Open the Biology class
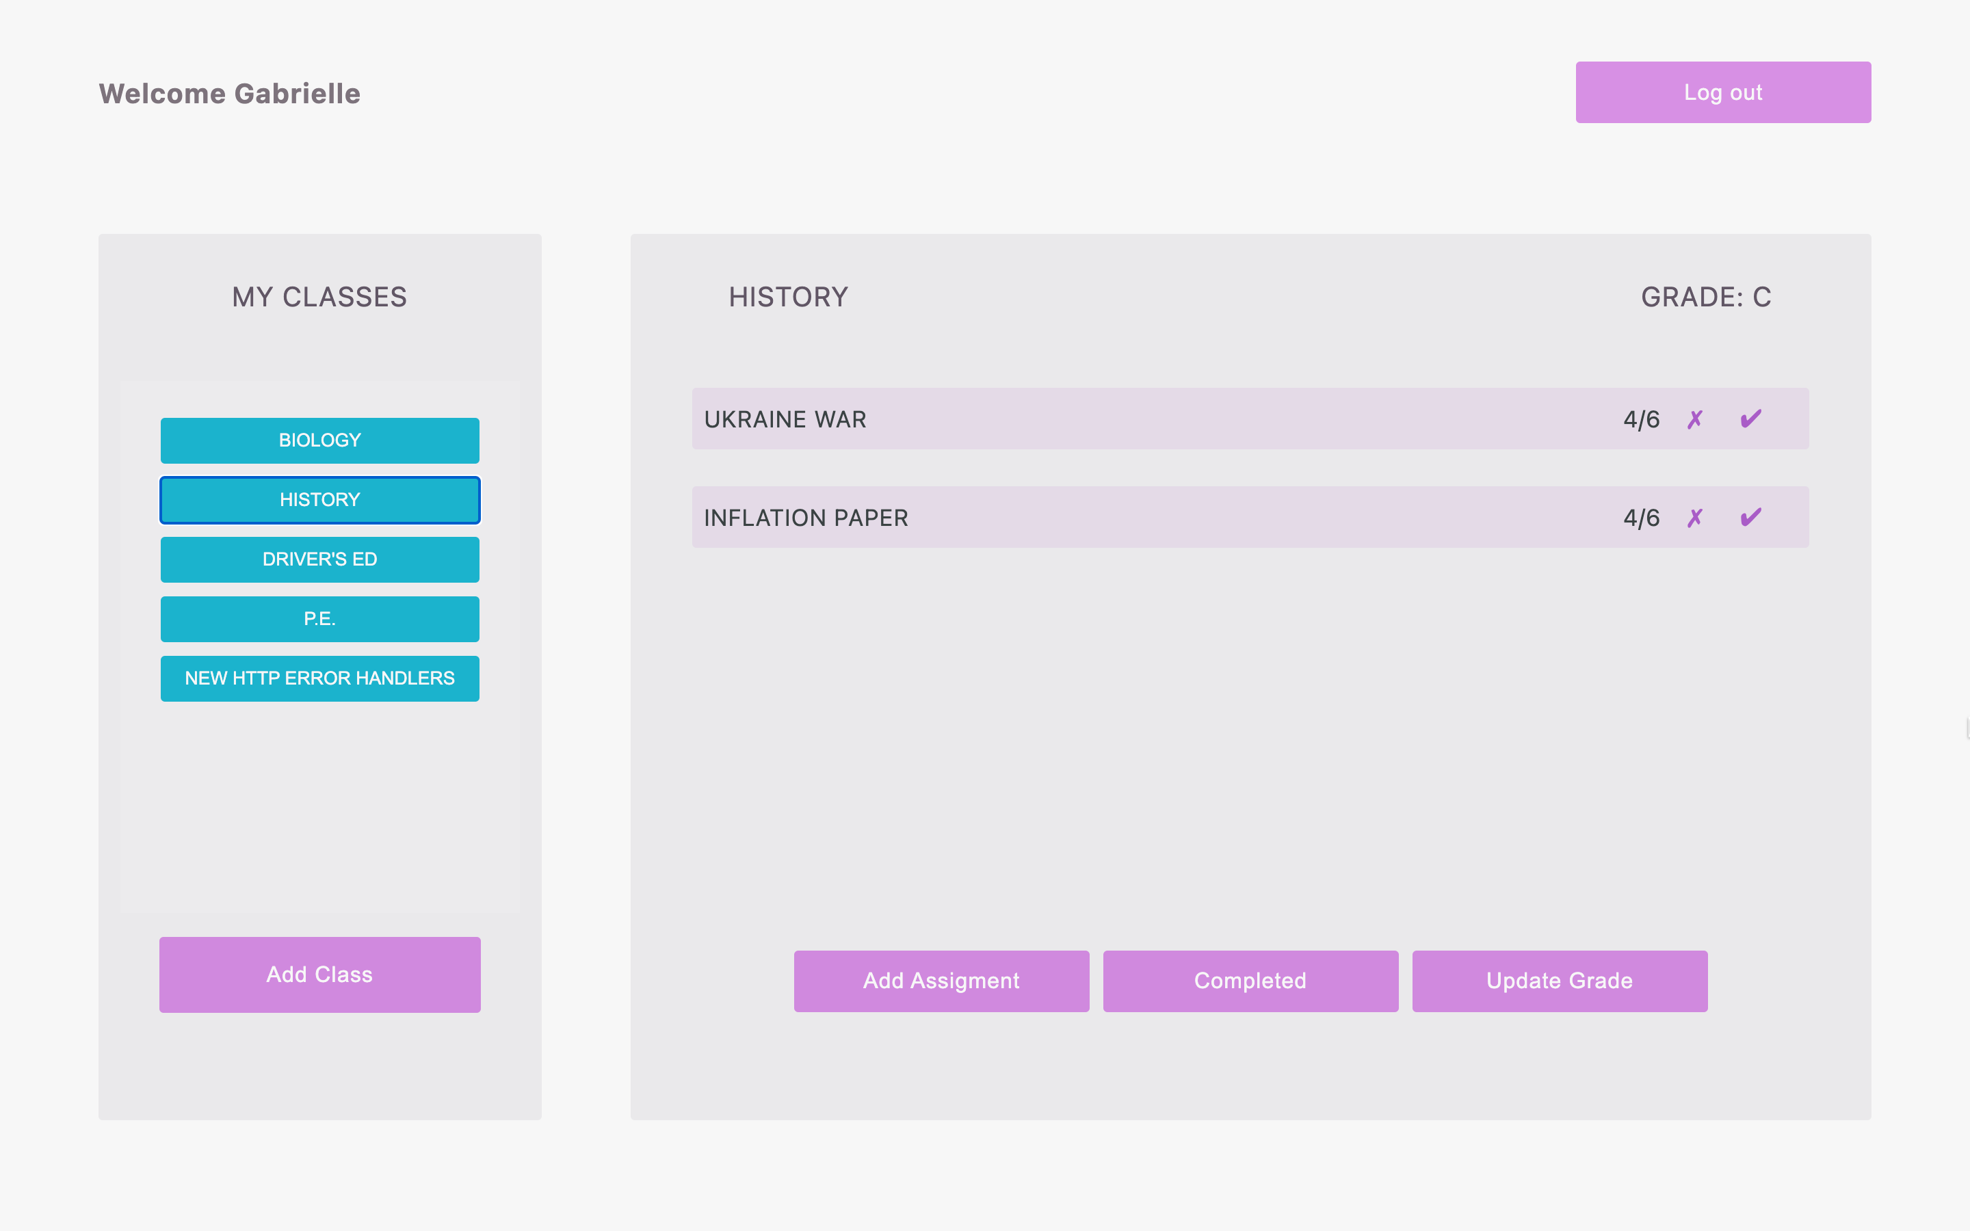The image size is (1970, 1231). click(x=320, y=440)
